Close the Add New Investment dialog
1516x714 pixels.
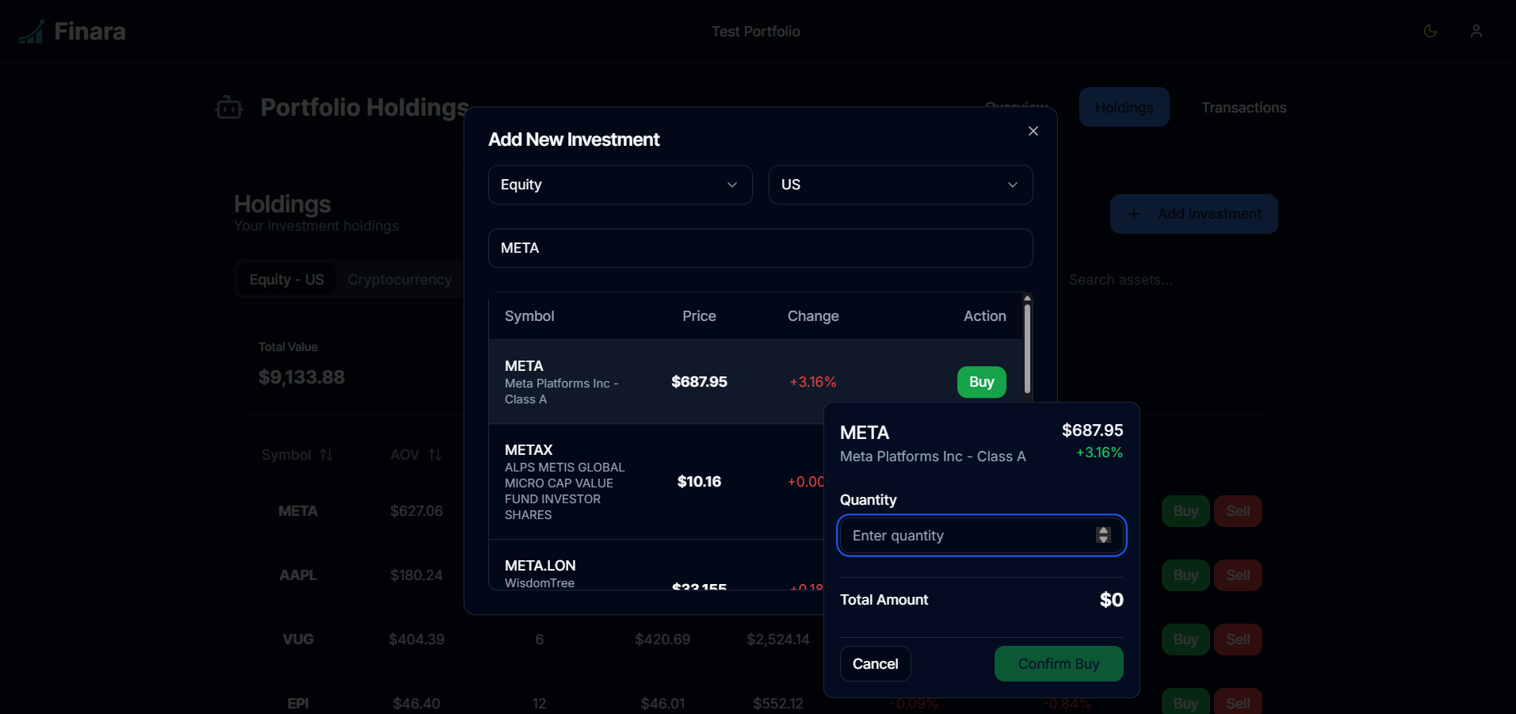coord(1033,131)
